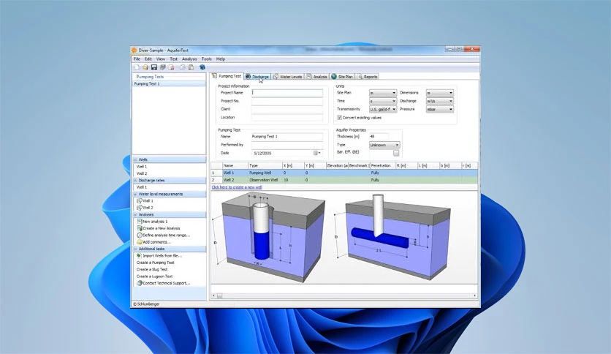Open the View menu
Screen dimensions: 611x354
161,59
